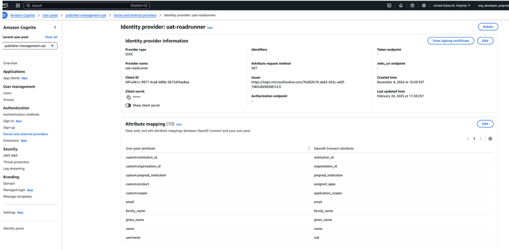This screenshot has height=250, width=509.
Task: Open Domain under Branding
Action: [9, 183]
